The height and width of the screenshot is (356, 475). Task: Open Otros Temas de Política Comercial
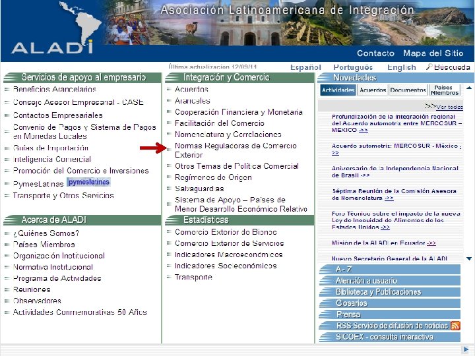point(237,166)
